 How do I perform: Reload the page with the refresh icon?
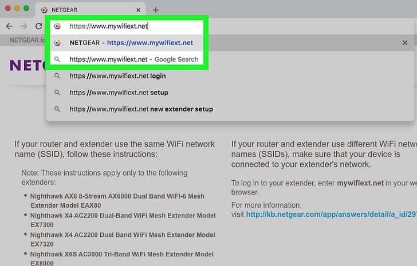39,26
